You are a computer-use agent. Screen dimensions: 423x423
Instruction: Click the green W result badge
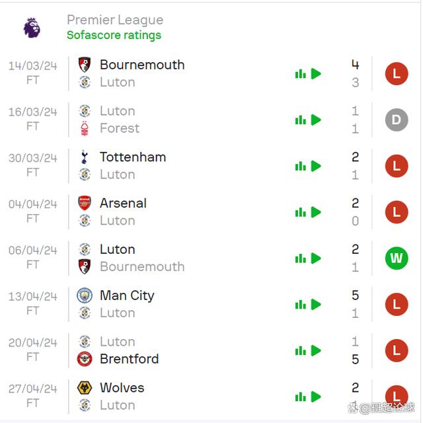[x=397, y=258]
